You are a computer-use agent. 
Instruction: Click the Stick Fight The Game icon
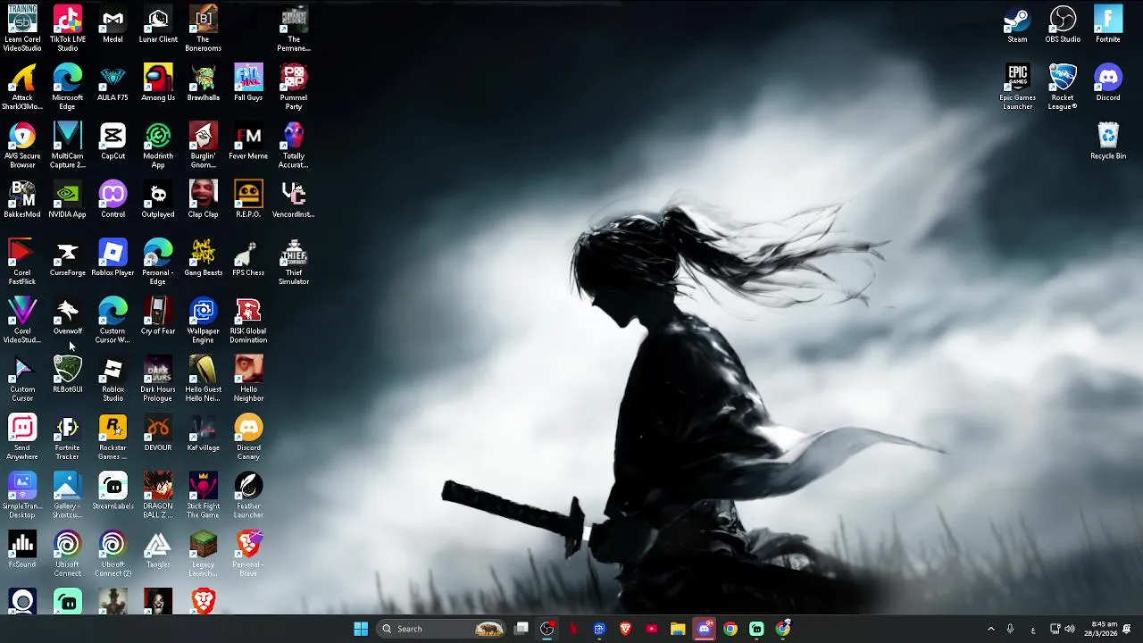203,495
